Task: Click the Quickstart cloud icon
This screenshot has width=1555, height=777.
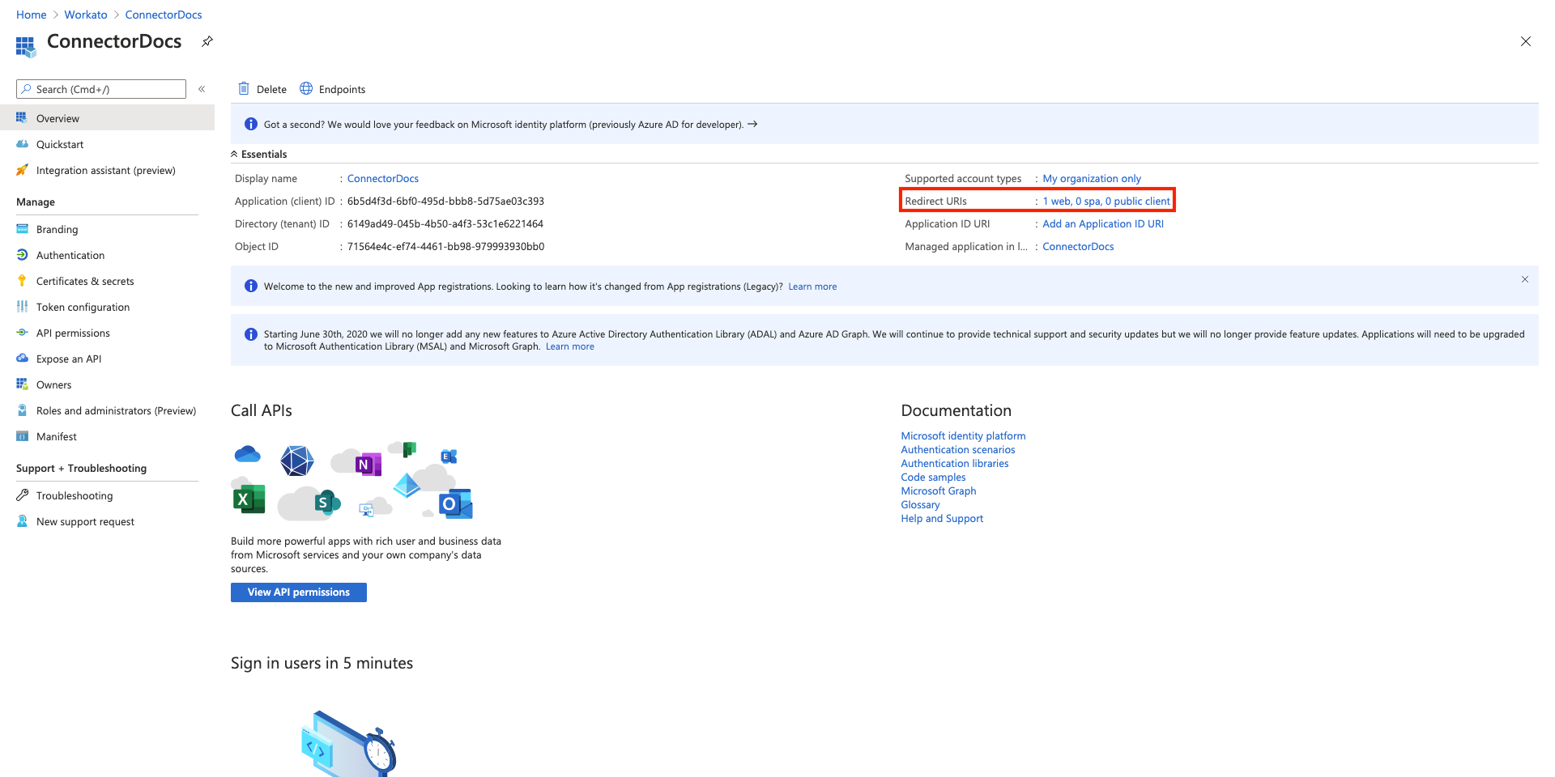Action: [x=22, y=144]
